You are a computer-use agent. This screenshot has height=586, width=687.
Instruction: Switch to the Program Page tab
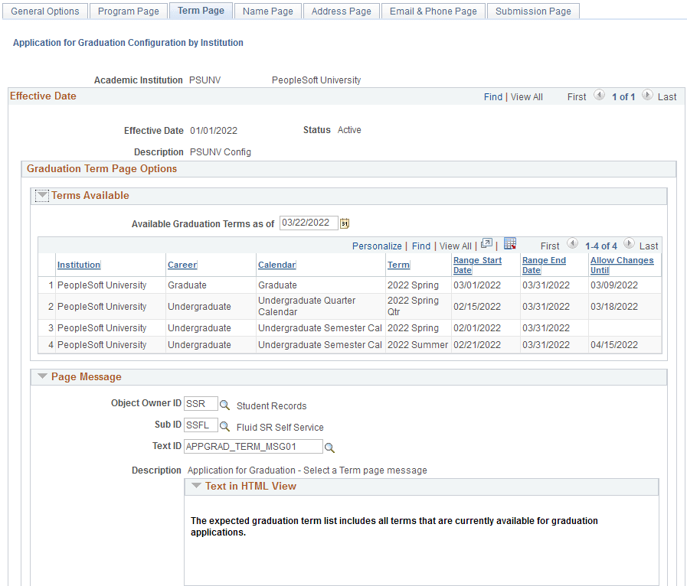129,11
